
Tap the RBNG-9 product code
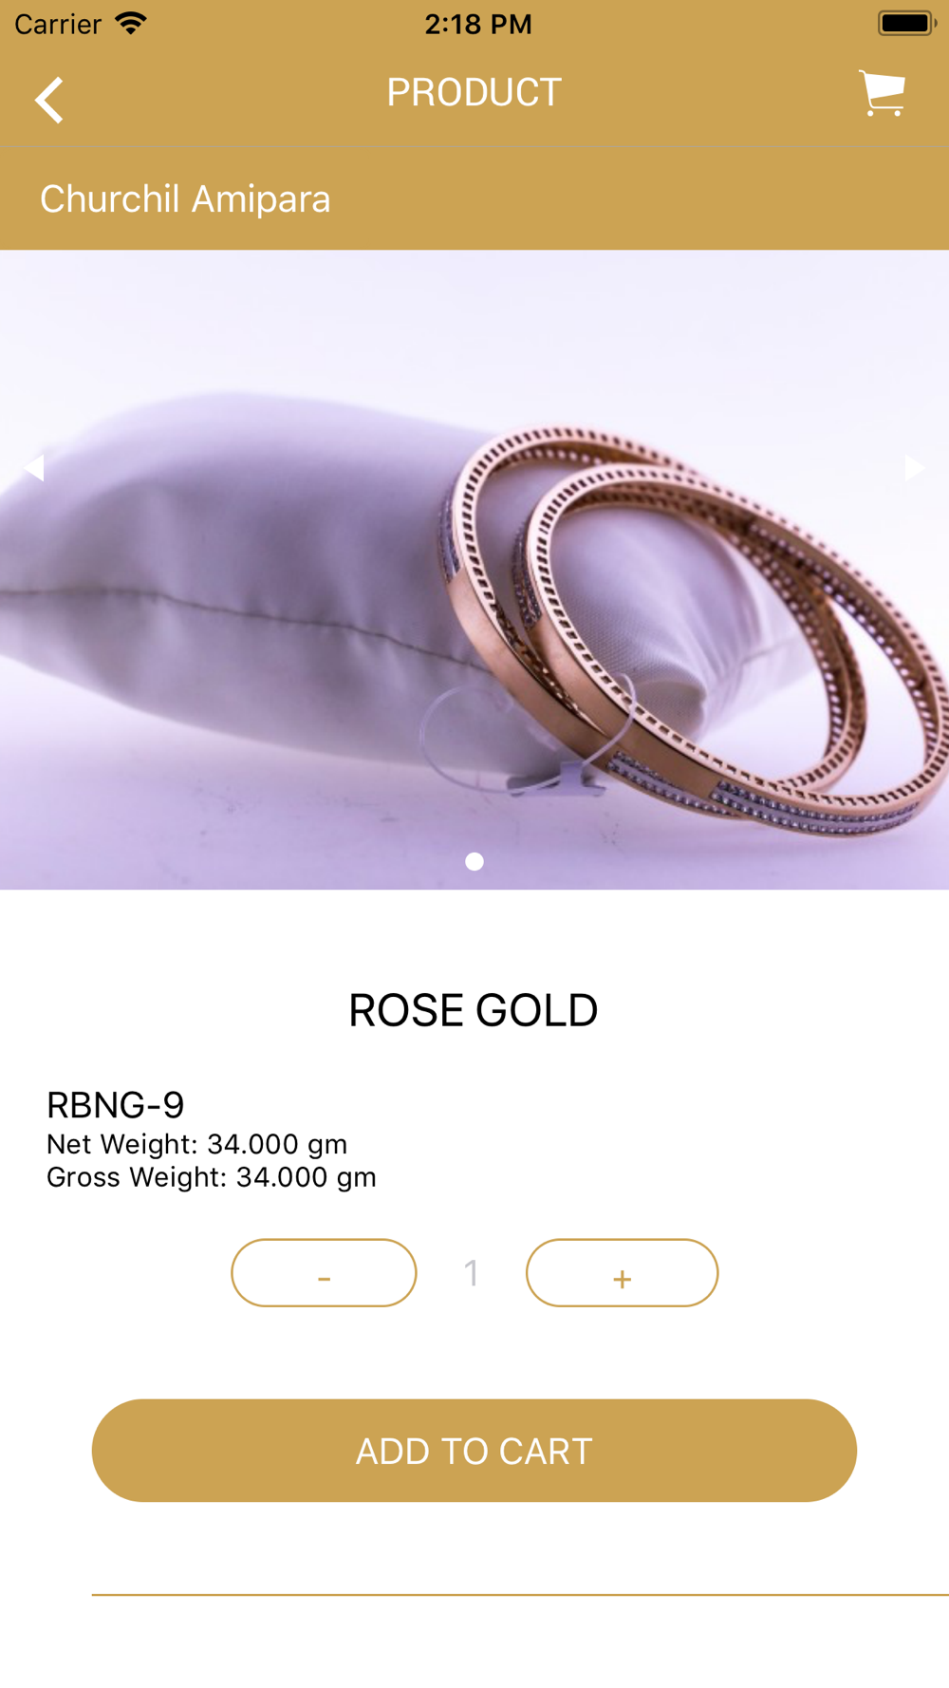(x=115, y=1104)
